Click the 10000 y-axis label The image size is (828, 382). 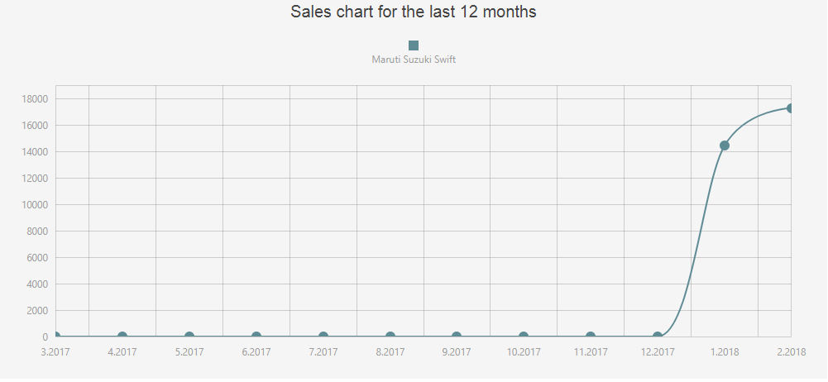coord(34,205)
